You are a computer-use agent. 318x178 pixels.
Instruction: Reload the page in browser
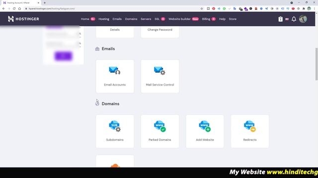tap(14, 9)
